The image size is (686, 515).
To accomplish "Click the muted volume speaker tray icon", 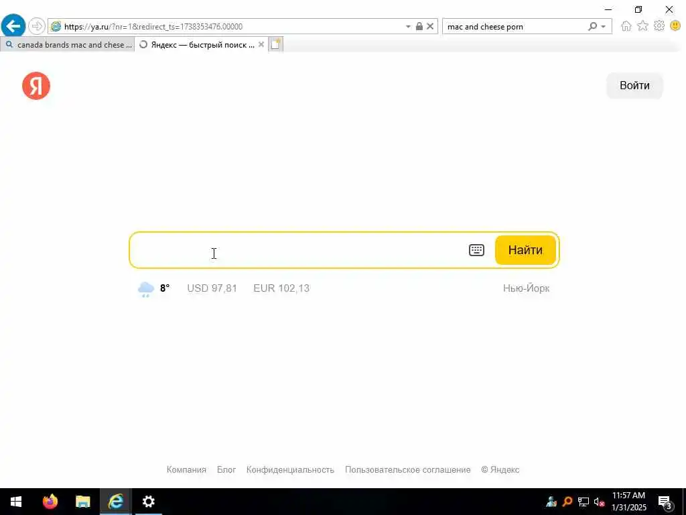I will click(599, 502).
